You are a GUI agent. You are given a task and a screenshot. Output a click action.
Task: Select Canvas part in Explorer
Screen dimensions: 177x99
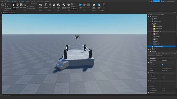pos(157,35)
